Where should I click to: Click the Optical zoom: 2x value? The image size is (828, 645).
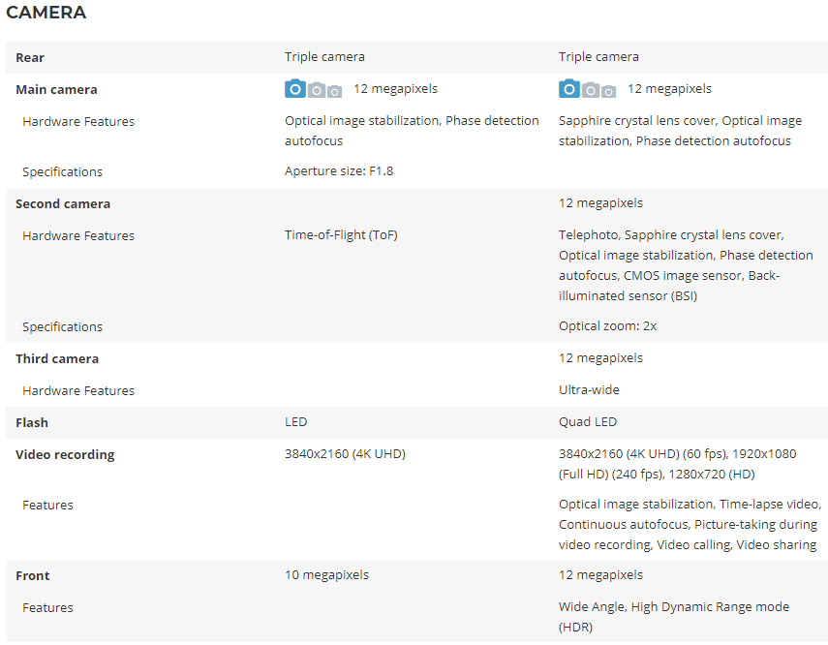tap(608, 326)
